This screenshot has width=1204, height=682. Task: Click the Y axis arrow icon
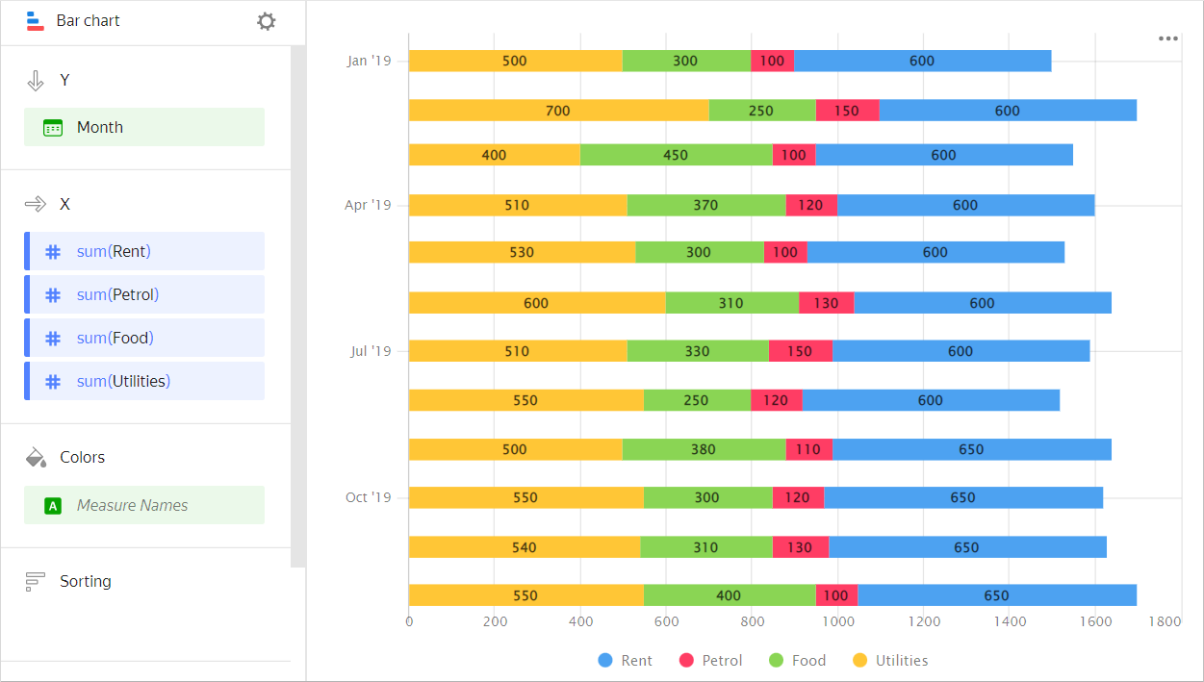36,80
